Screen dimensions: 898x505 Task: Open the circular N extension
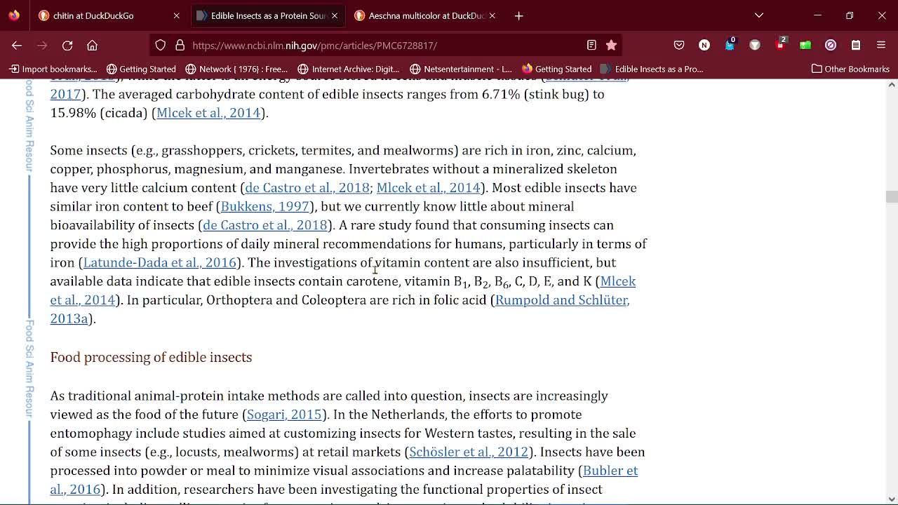[x=704, y=45]
